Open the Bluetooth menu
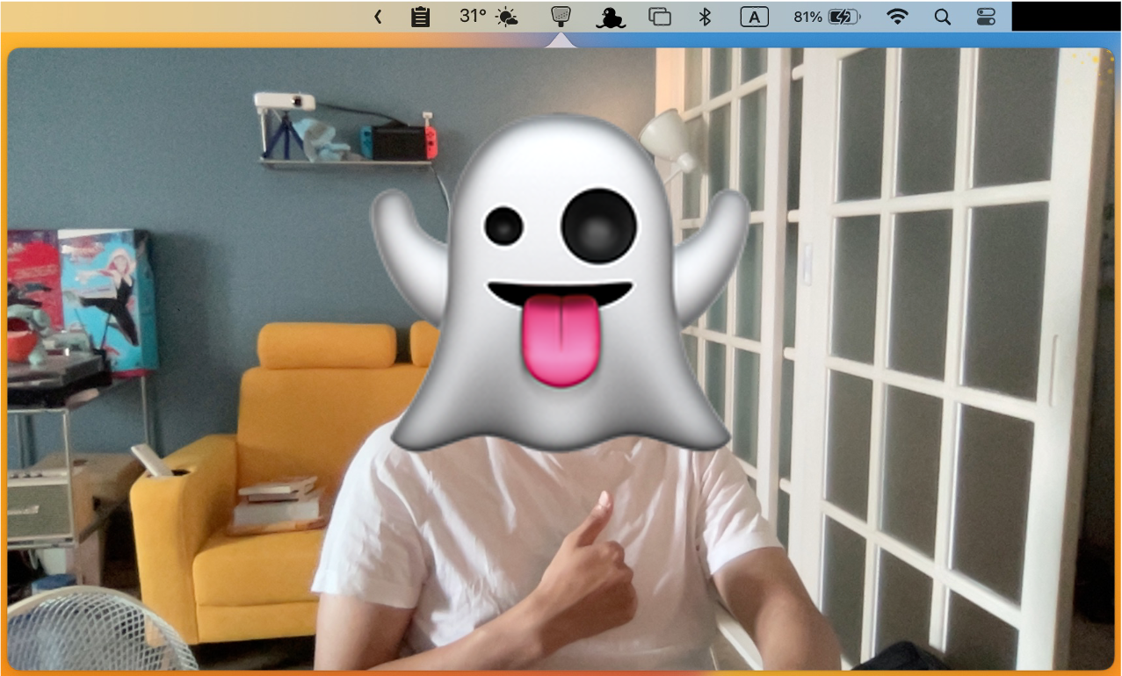1122x676 pixels. point(704,17)
